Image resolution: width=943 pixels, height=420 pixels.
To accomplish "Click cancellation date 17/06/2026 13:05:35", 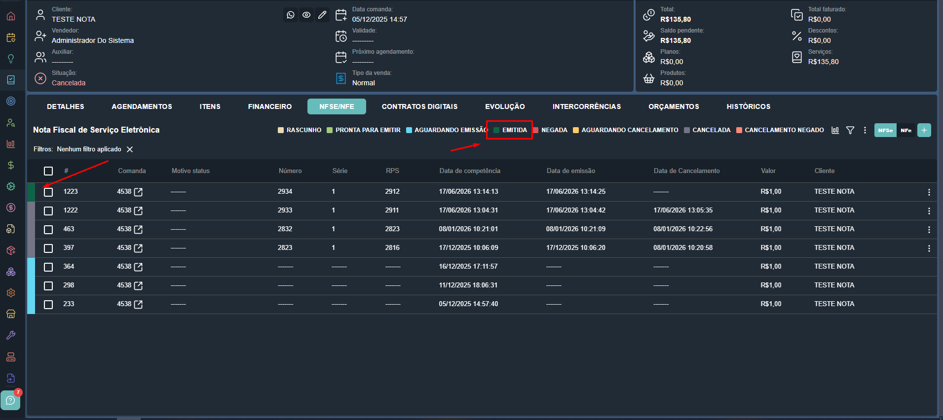I will [x=683, y=210].
